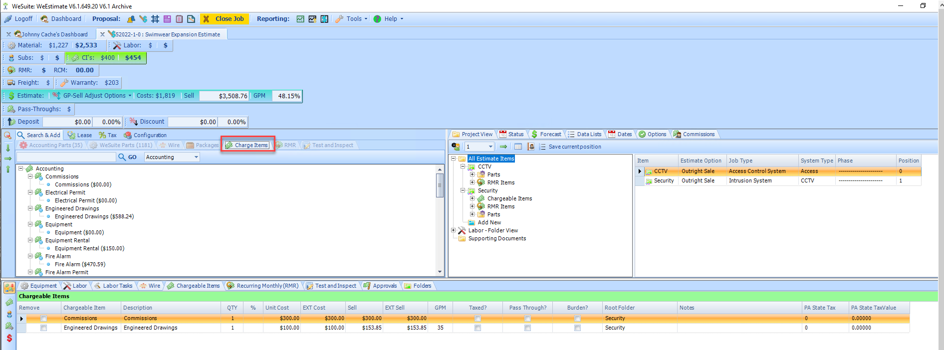944x350 pixels.
Task: Toggle Taxed checkbox in Commissions row
Action: point(478,319)
